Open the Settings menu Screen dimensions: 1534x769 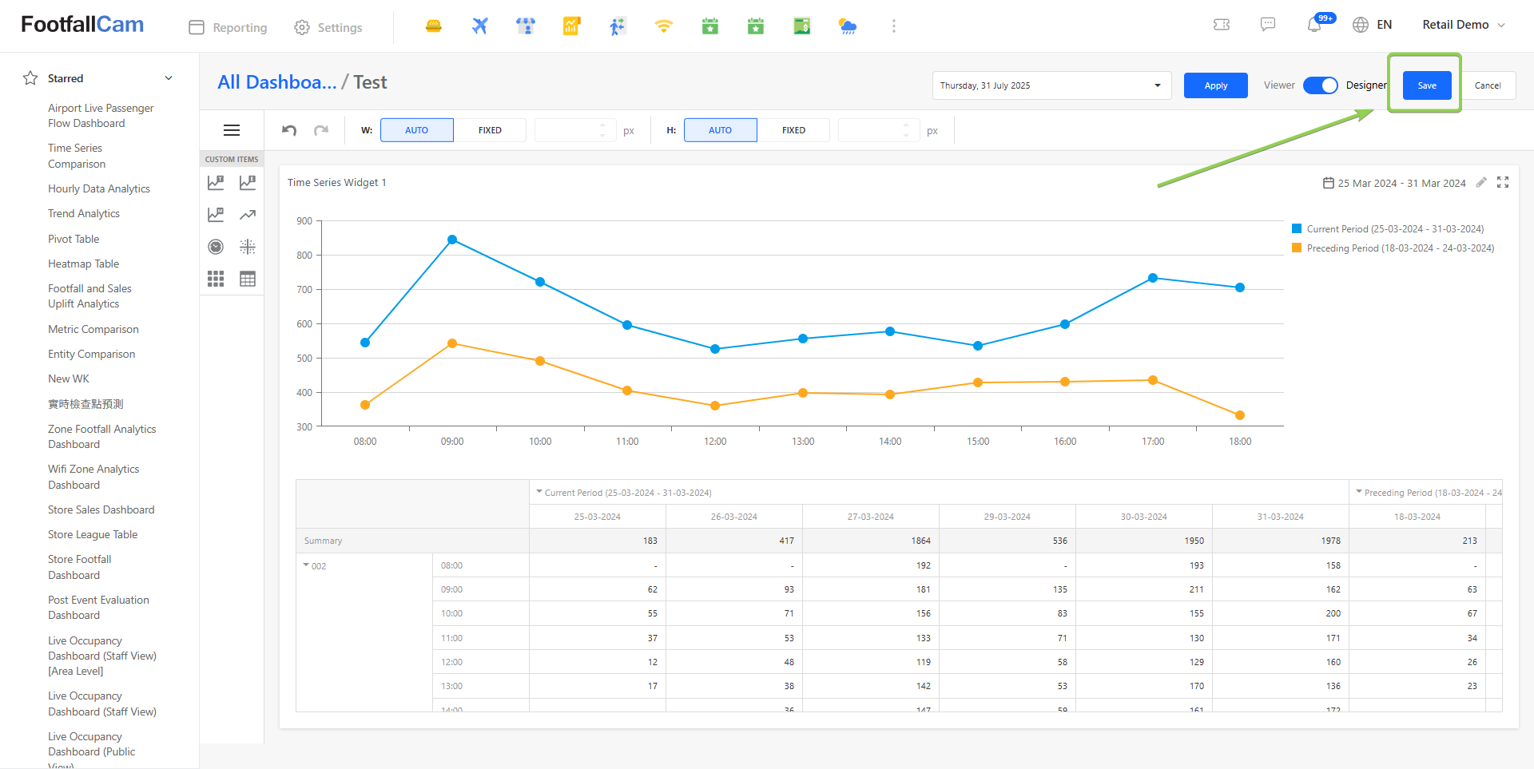(328, 27)
